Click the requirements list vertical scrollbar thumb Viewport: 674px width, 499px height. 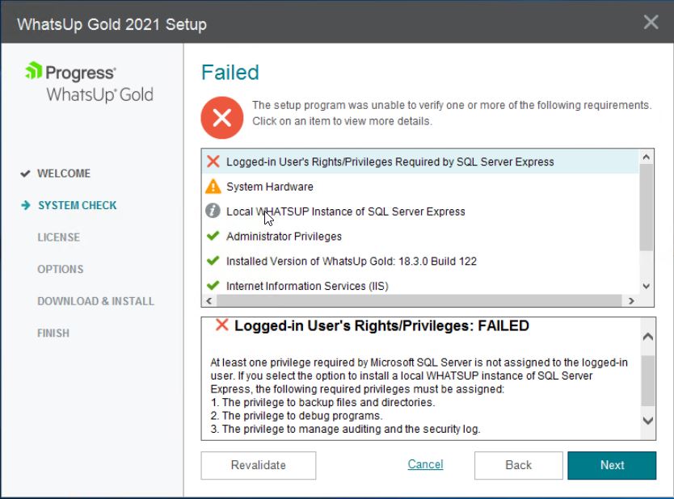click(646, 208)
